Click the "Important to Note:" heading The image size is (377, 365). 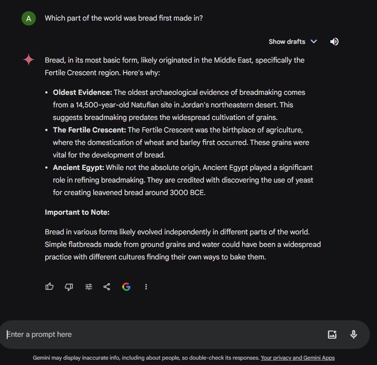(x=77, y=212)
